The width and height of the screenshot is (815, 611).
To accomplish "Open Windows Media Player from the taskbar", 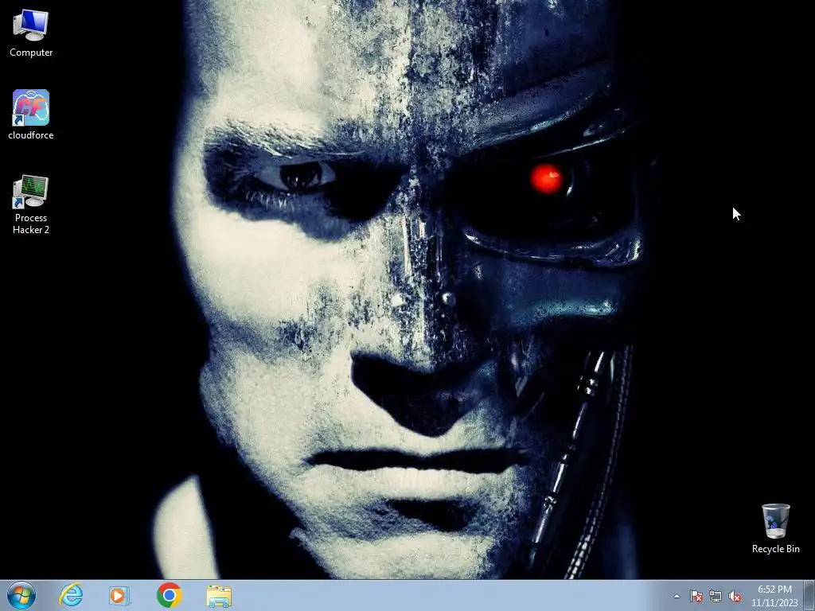I will coord(119,595).
